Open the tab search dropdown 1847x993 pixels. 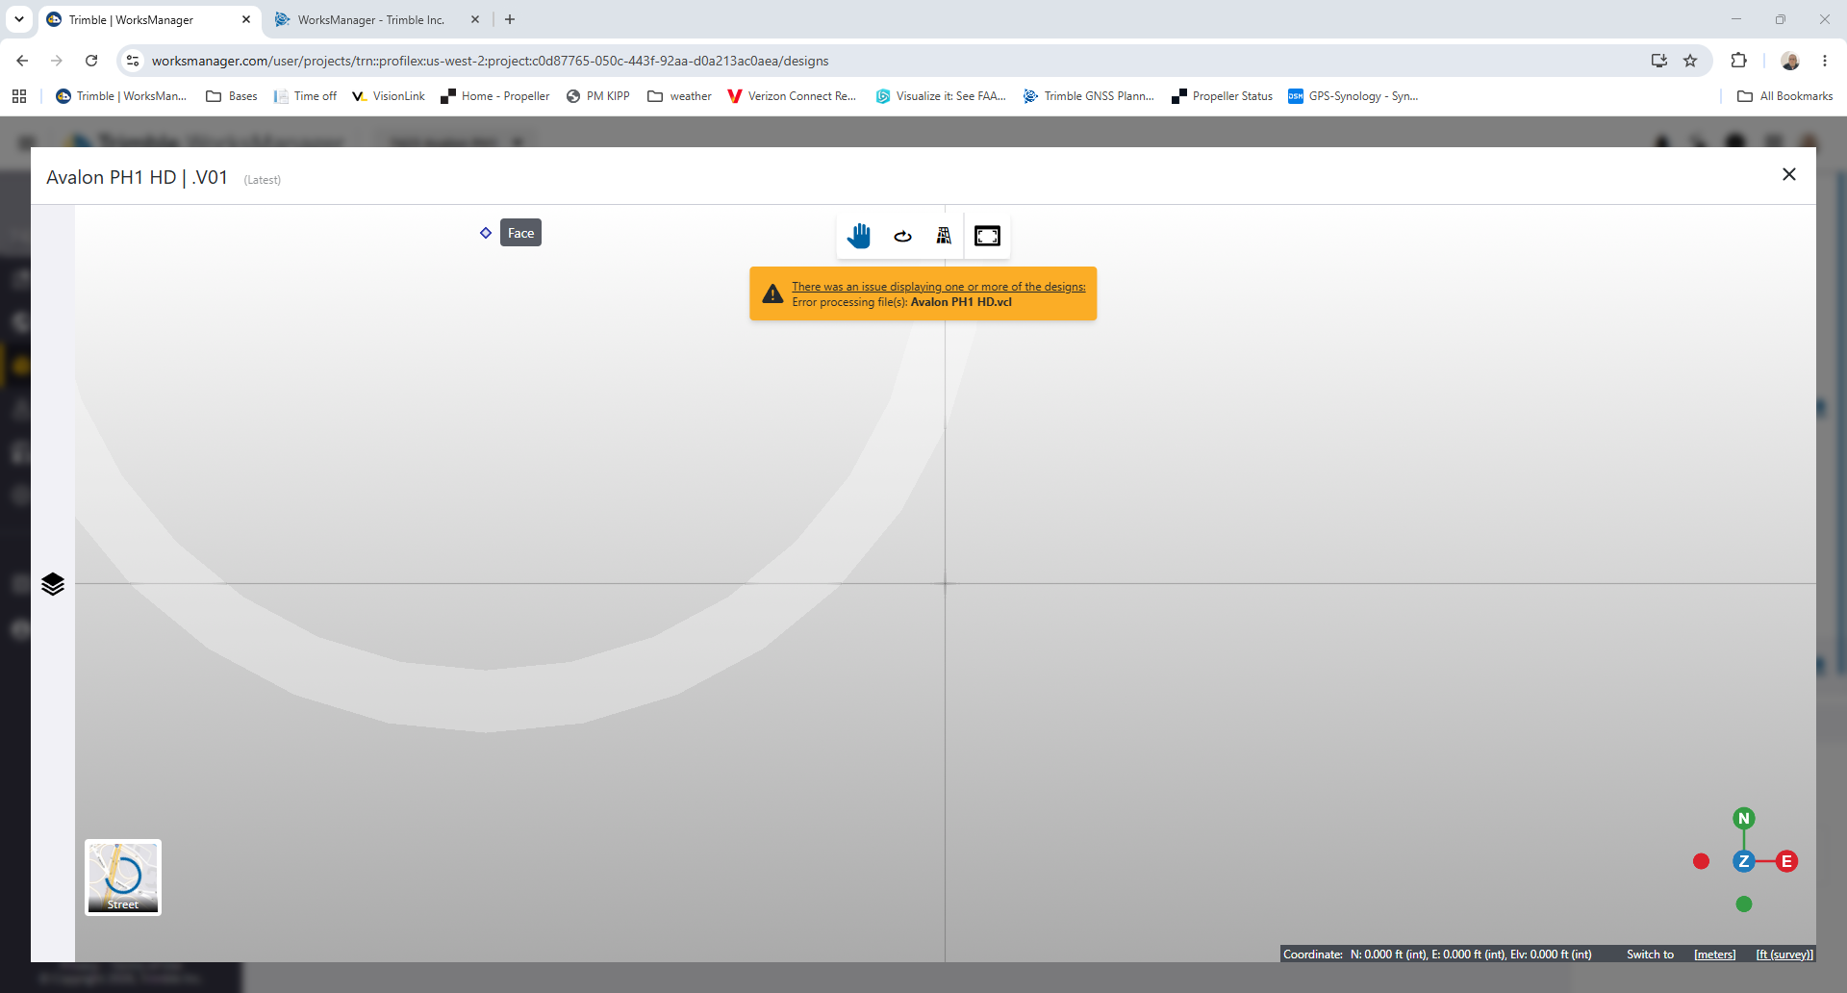pos(19,19)
